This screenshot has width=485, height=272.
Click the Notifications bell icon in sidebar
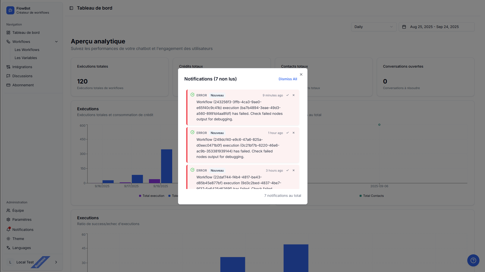point(9,230)
